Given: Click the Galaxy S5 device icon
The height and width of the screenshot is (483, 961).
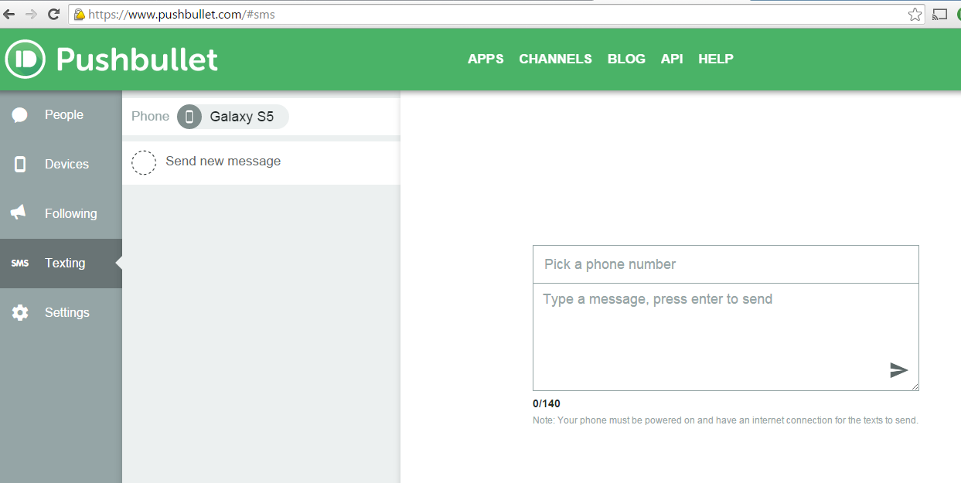Looking at the screenshot, I should click(189, 117).
